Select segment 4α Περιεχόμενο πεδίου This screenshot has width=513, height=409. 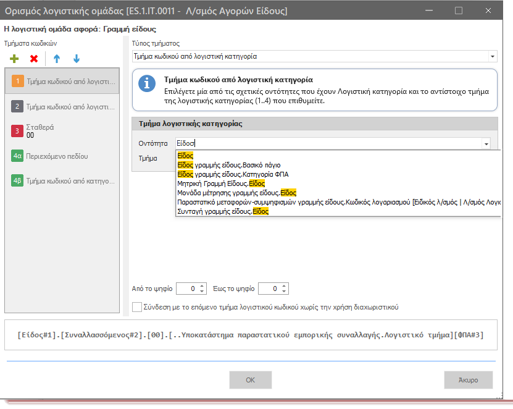[x=62, y=156]
